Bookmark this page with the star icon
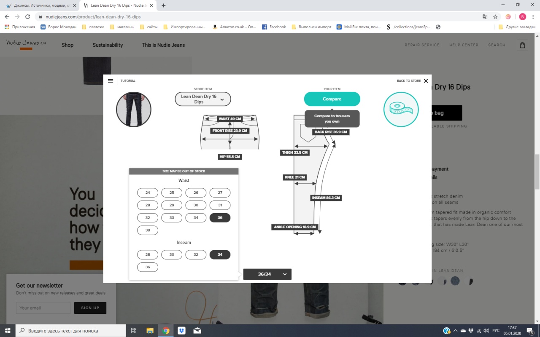Image resolution: width=540 pixels, height=337 pixels. click(x=495, y=17)
